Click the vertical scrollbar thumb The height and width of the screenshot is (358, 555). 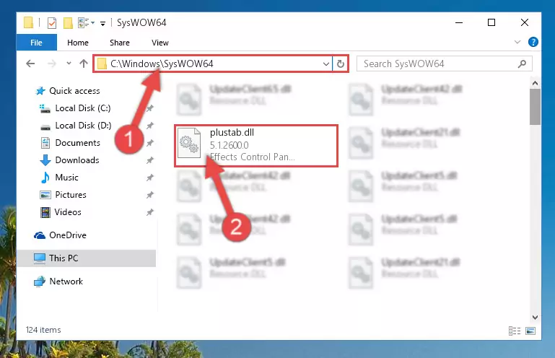(536, 107)
